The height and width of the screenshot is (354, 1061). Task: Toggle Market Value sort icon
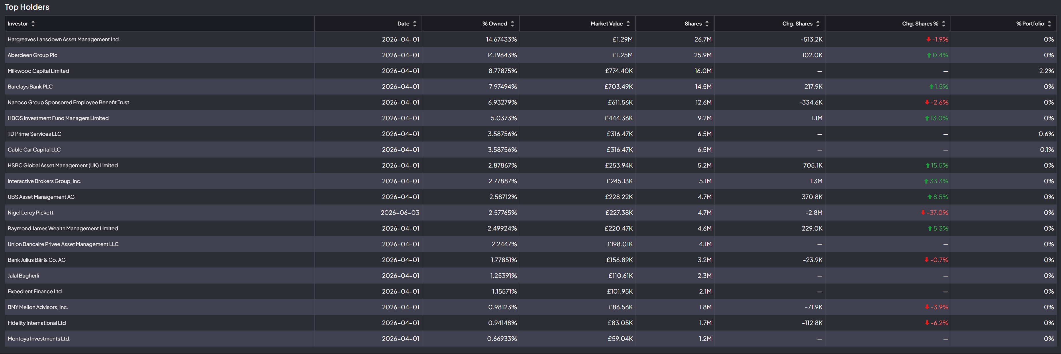628,24
